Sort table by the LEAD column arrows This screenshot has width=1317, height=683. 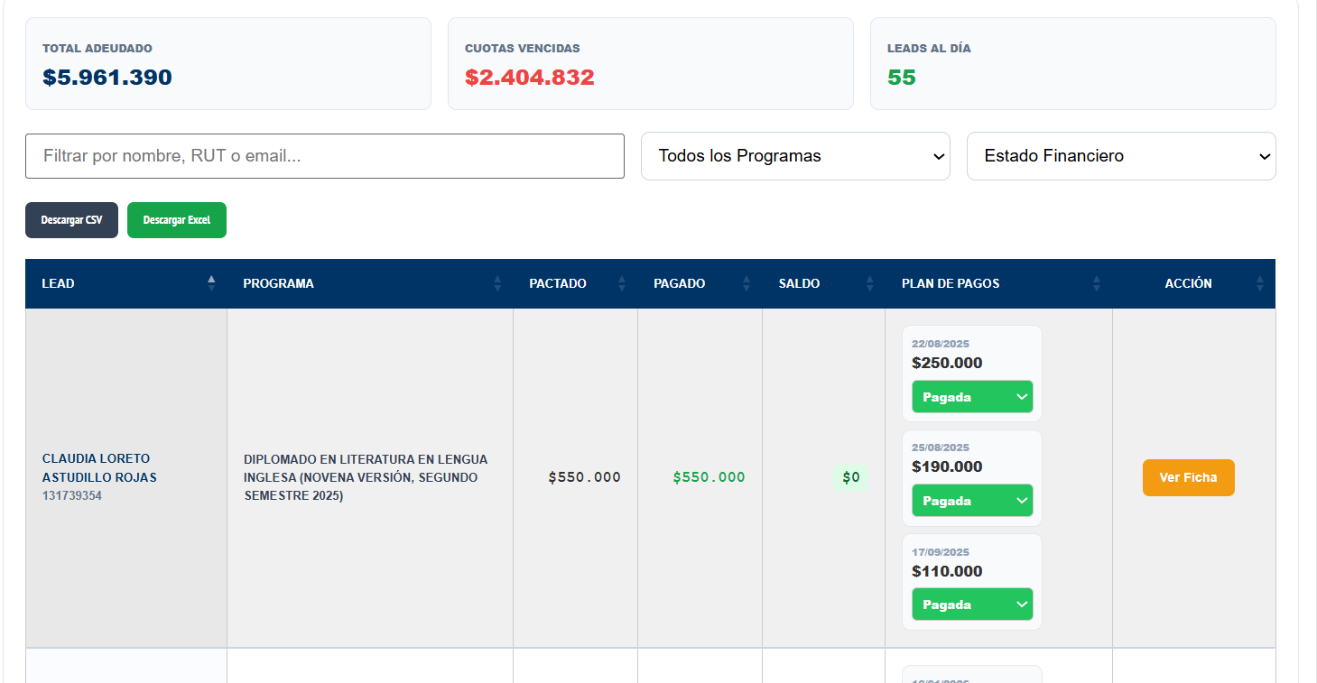[x=211, y=283]
